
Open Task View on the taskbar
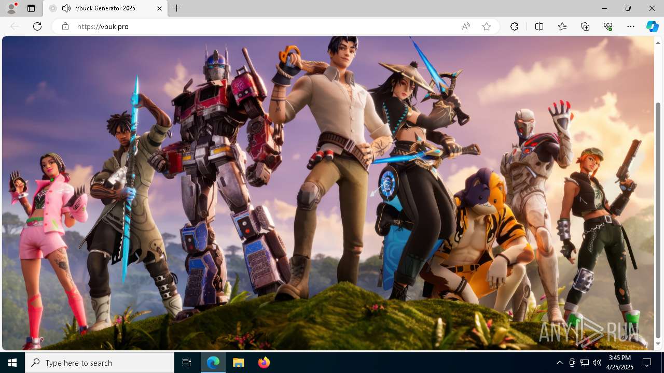click(187, 363)
